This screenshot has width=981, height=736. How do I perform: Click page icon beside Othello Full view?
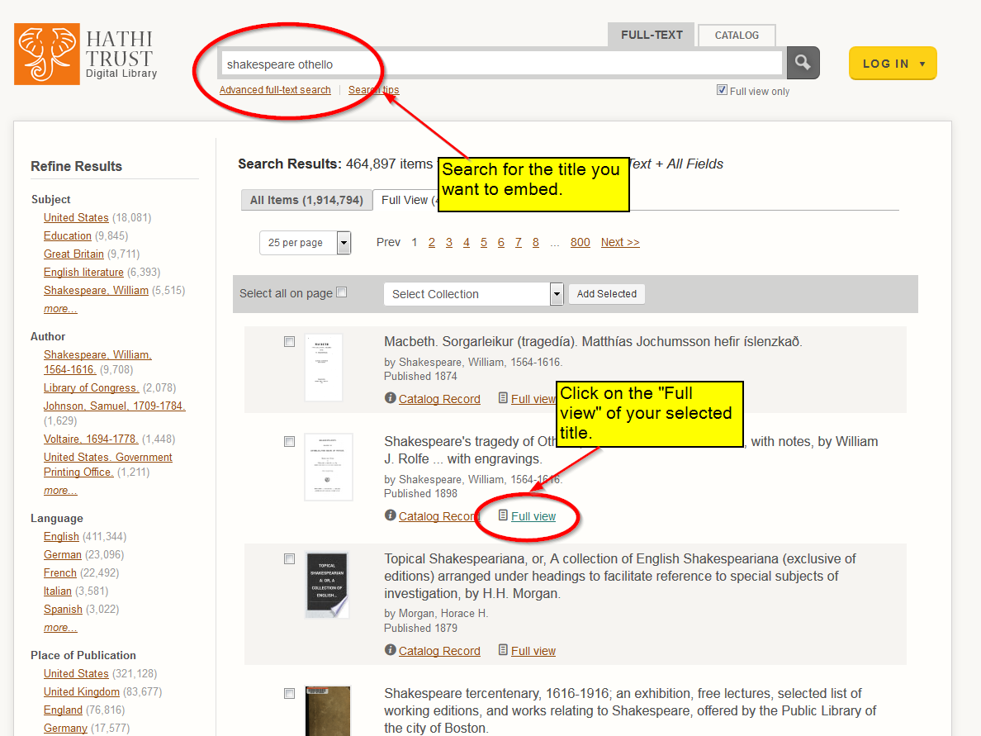[x=503, y=515]
